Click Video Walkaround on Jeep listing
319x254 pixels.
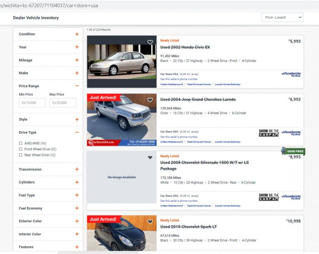pyautogui.click(x=172, y=142)
